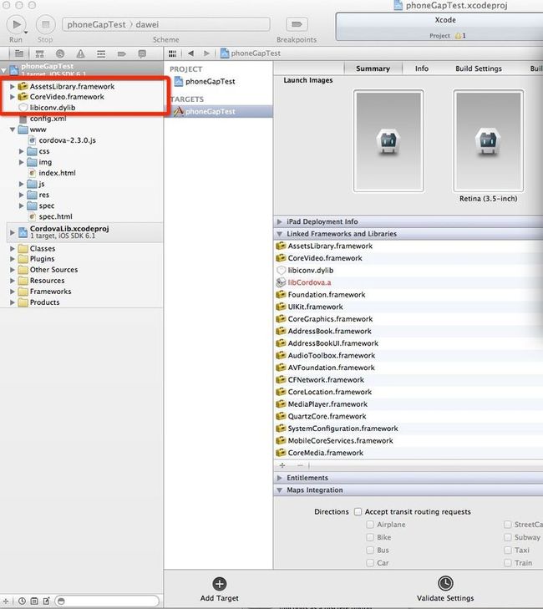Switch to the Info tab

point(421,69)
